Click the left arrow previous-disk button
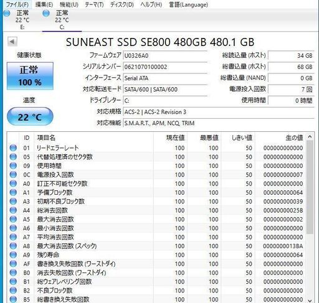The height and width of the screenshot is (303, 319). (x=12, y=42)
